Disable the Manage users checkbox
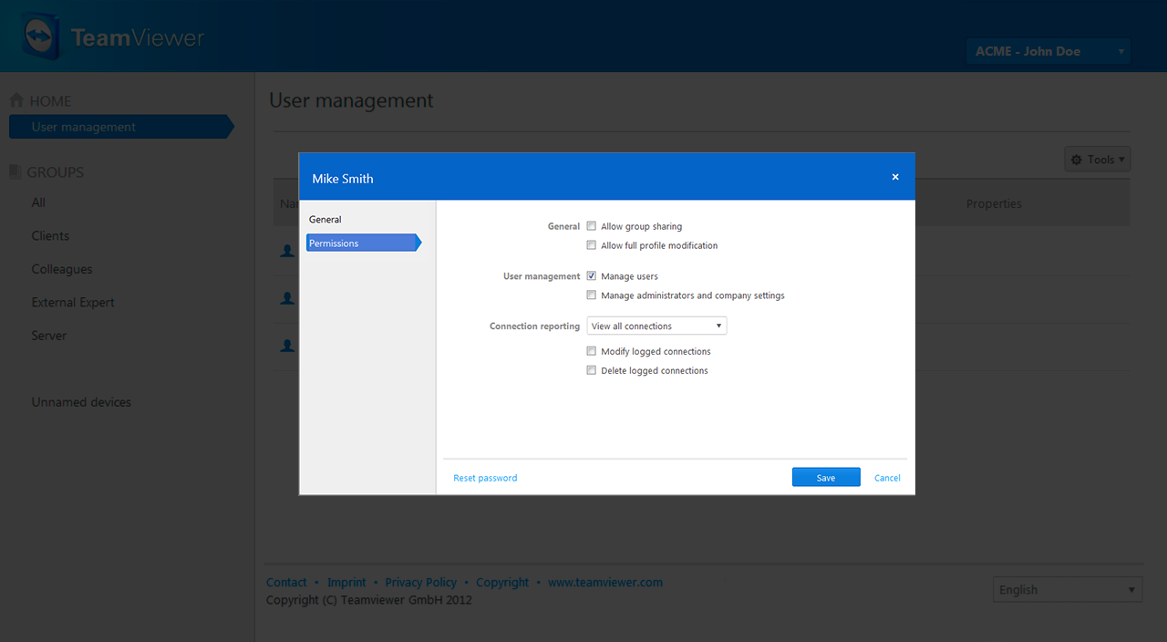The width and height of the screenshot is (1167, 642). click(x=591, y=275)
